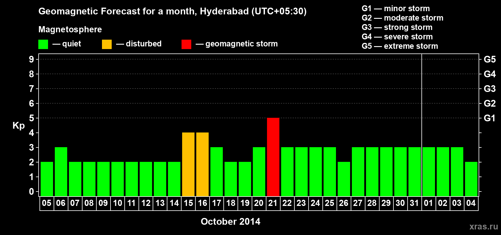This screenshot has height=235, width=501.
Task: Click the date label 31 on axis
Action: (x=414, y=203)
